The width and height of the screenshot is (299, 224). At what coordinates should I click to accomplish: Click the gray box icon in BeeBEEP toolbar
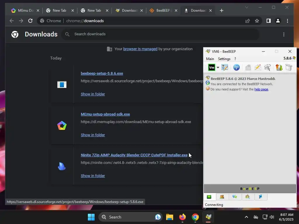point(289,67)
